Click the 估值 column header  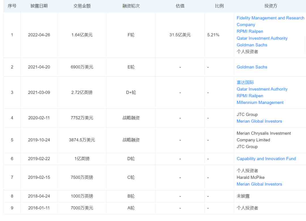pos(180,6)
